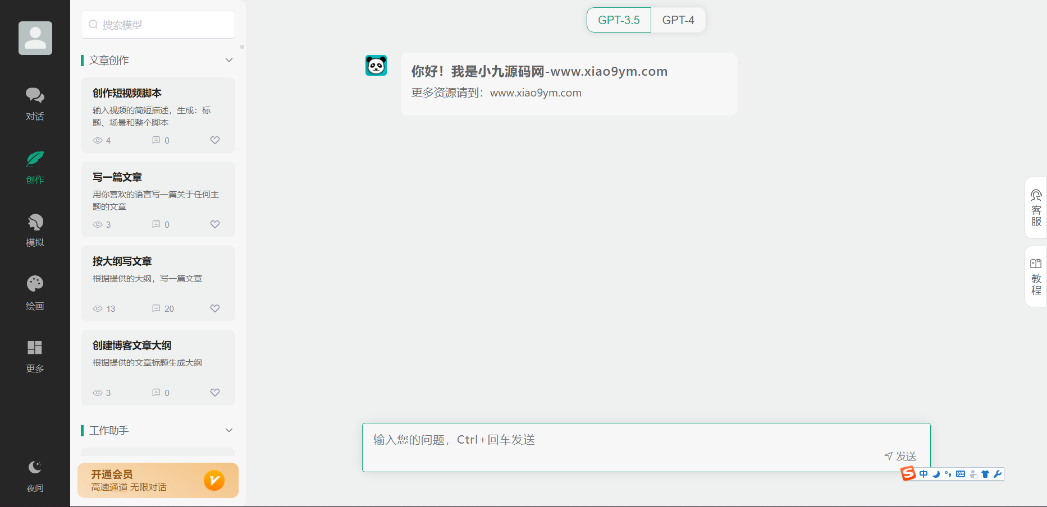Like the 写一篇文章 card heart
This screenshot has width=1047, height=507.
point(215,224)
